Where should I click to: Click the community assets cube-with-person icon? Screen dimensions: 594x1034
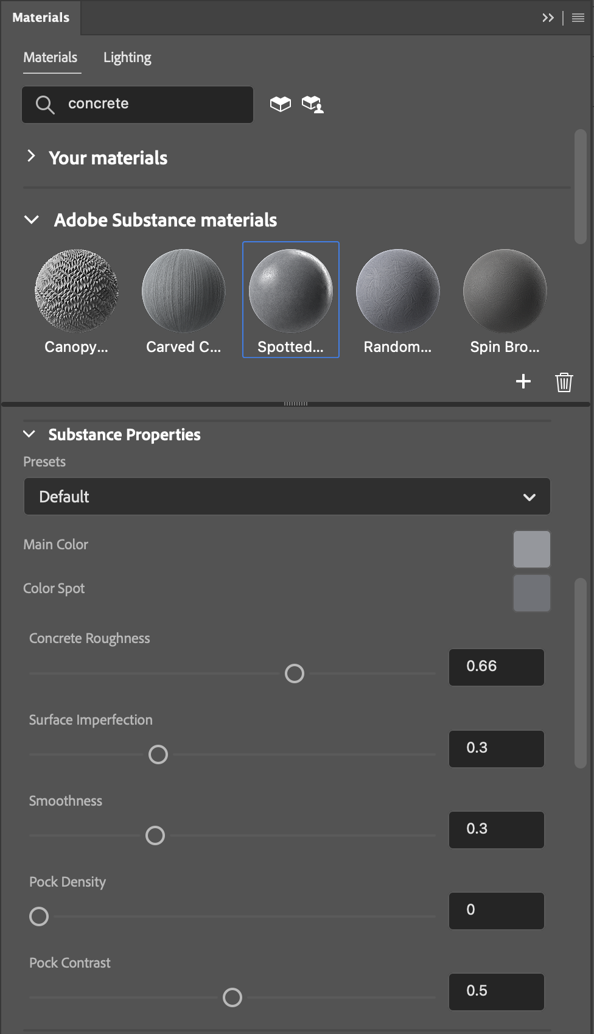[313, 104]
